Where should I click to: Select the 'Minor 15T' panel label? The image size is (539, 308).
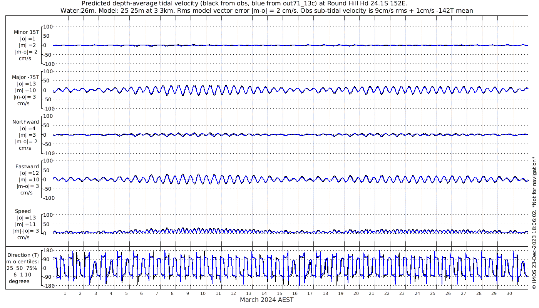pyautogui.click(x=27, y=32)
